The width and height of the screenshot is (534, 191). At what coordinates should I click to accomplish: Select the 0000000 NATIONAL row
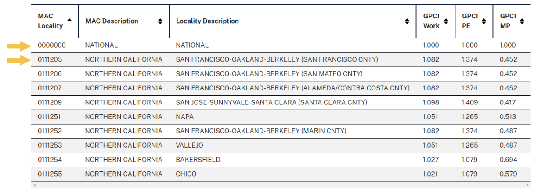click(x=281, y=45)
